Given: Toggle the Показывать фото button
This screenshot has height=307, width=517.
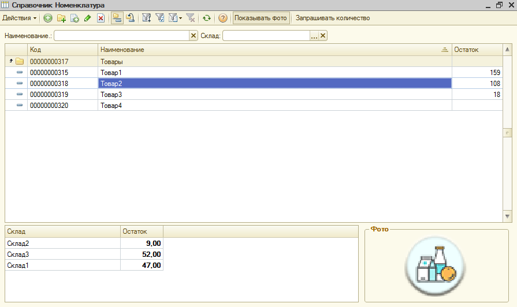Looking at the screenshot, I should 261,18.
